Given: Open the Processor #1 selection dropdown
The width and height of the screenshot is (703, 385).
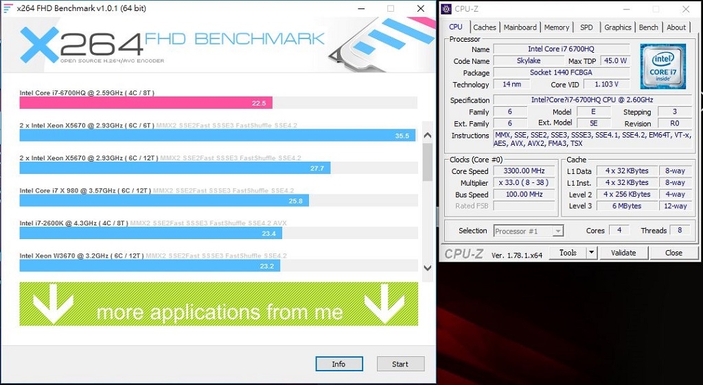Looking at the screenshot, I should pos(528,231).
